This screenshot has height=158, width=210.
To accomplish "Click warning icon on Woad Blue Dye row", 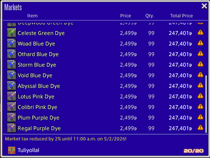I will click(201, 43).
